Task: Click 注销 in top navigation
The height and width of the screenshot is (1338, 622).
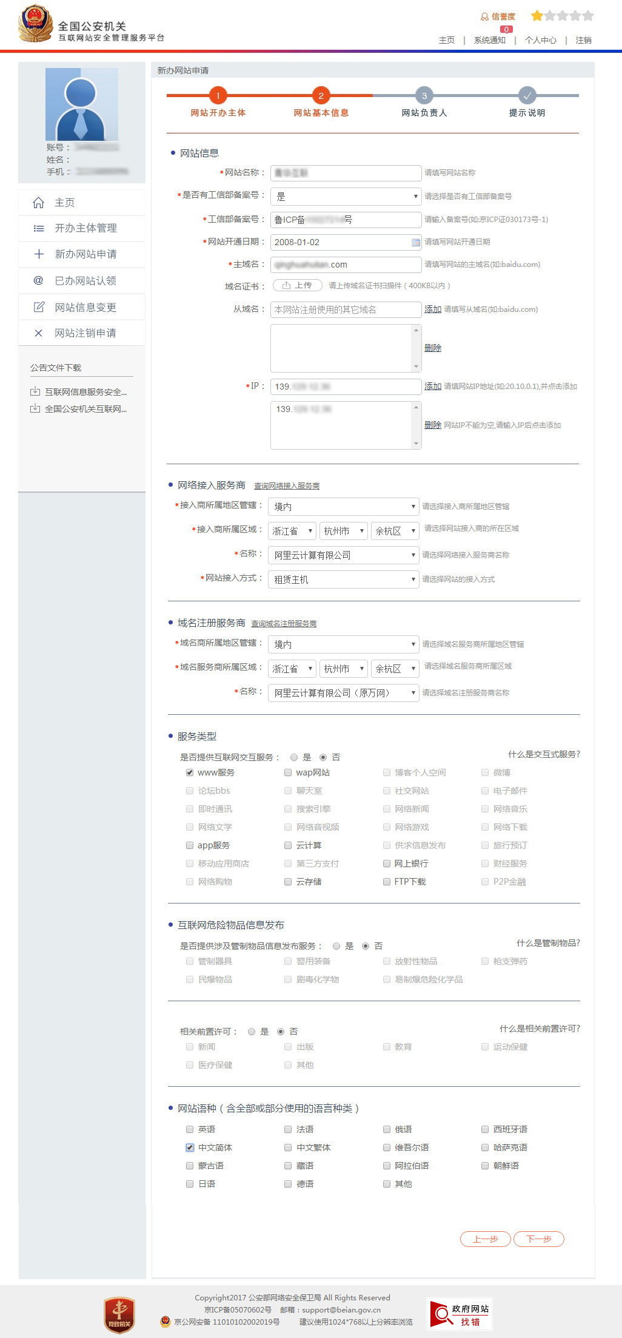Action: (x=584, y=40)
